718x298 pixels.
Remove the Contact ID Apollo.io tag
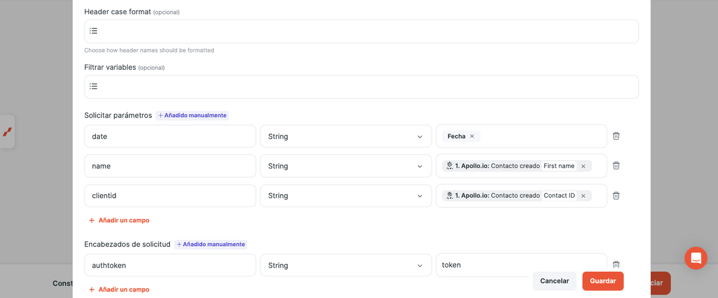(x=583, y=196)
